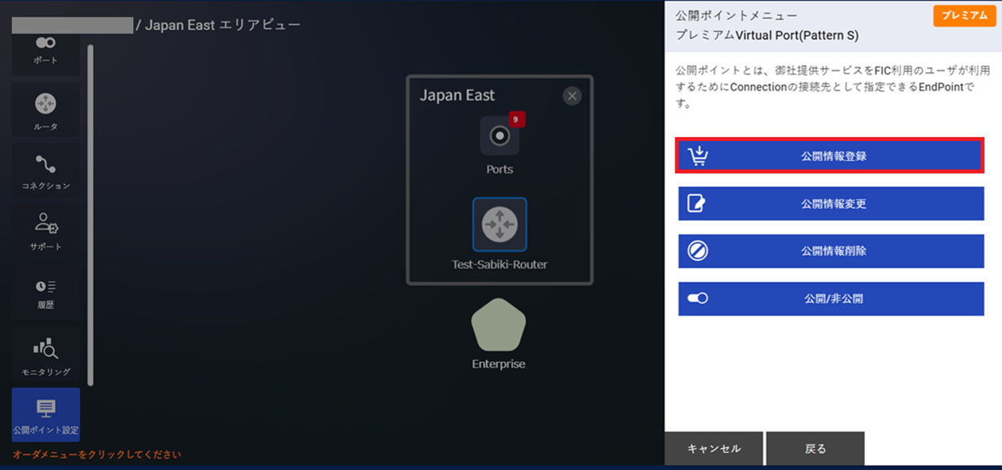This screenshot has width=1002, height=470.
Task: Select the 公開ポイント設定 icon
Action: tap(45, 414)
